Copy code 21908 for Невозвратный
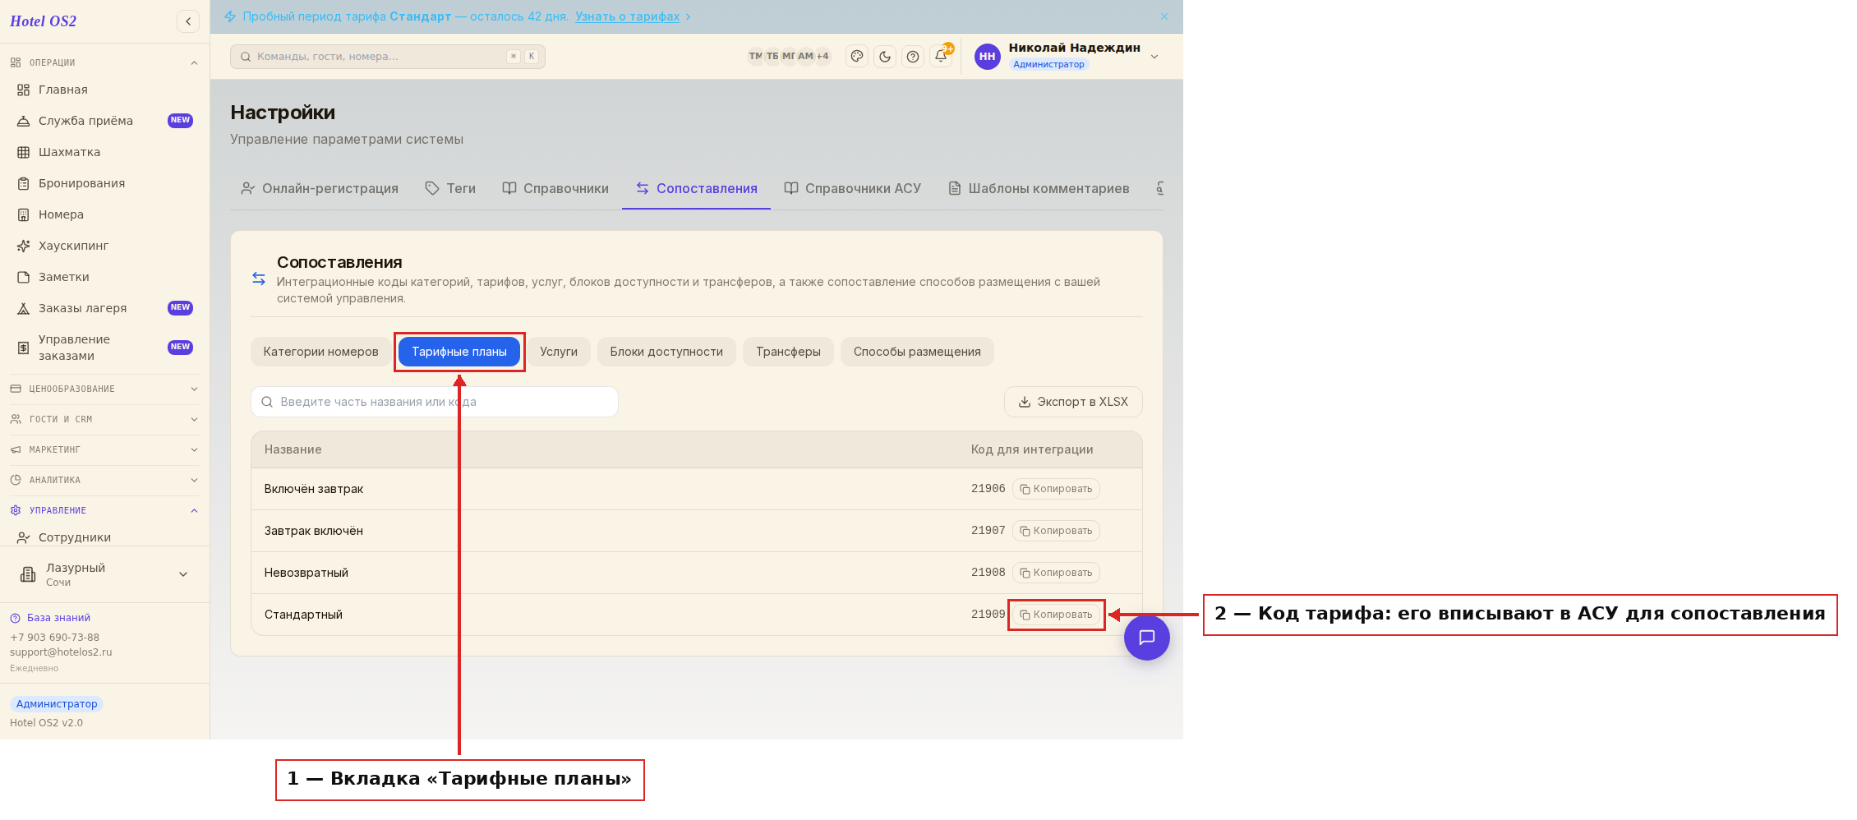This screenshot has height=820, width=1857. click(1056, 573)
